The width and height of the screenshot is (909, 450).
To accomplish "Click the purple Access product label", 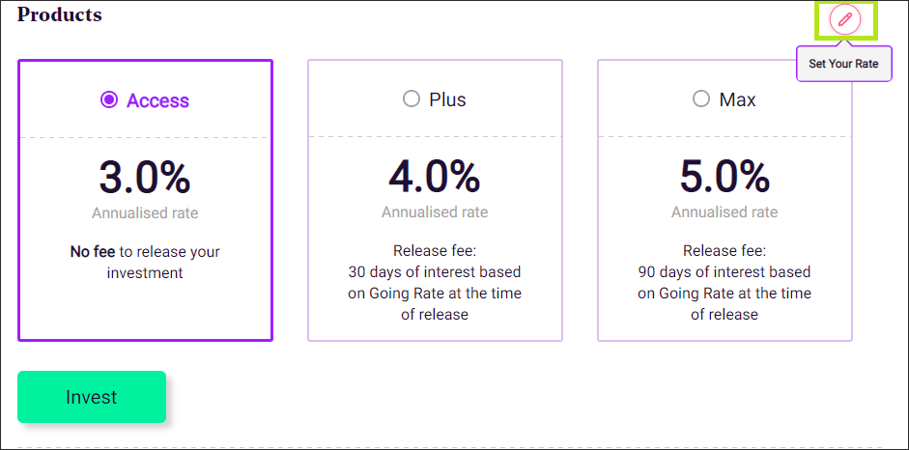I will pos(157,100).
